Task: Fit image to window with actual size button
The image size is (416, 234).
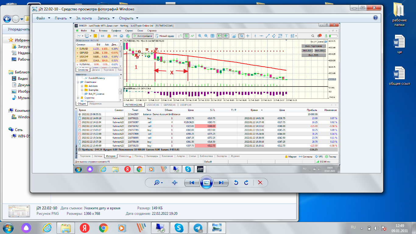Action: (175, 183)
